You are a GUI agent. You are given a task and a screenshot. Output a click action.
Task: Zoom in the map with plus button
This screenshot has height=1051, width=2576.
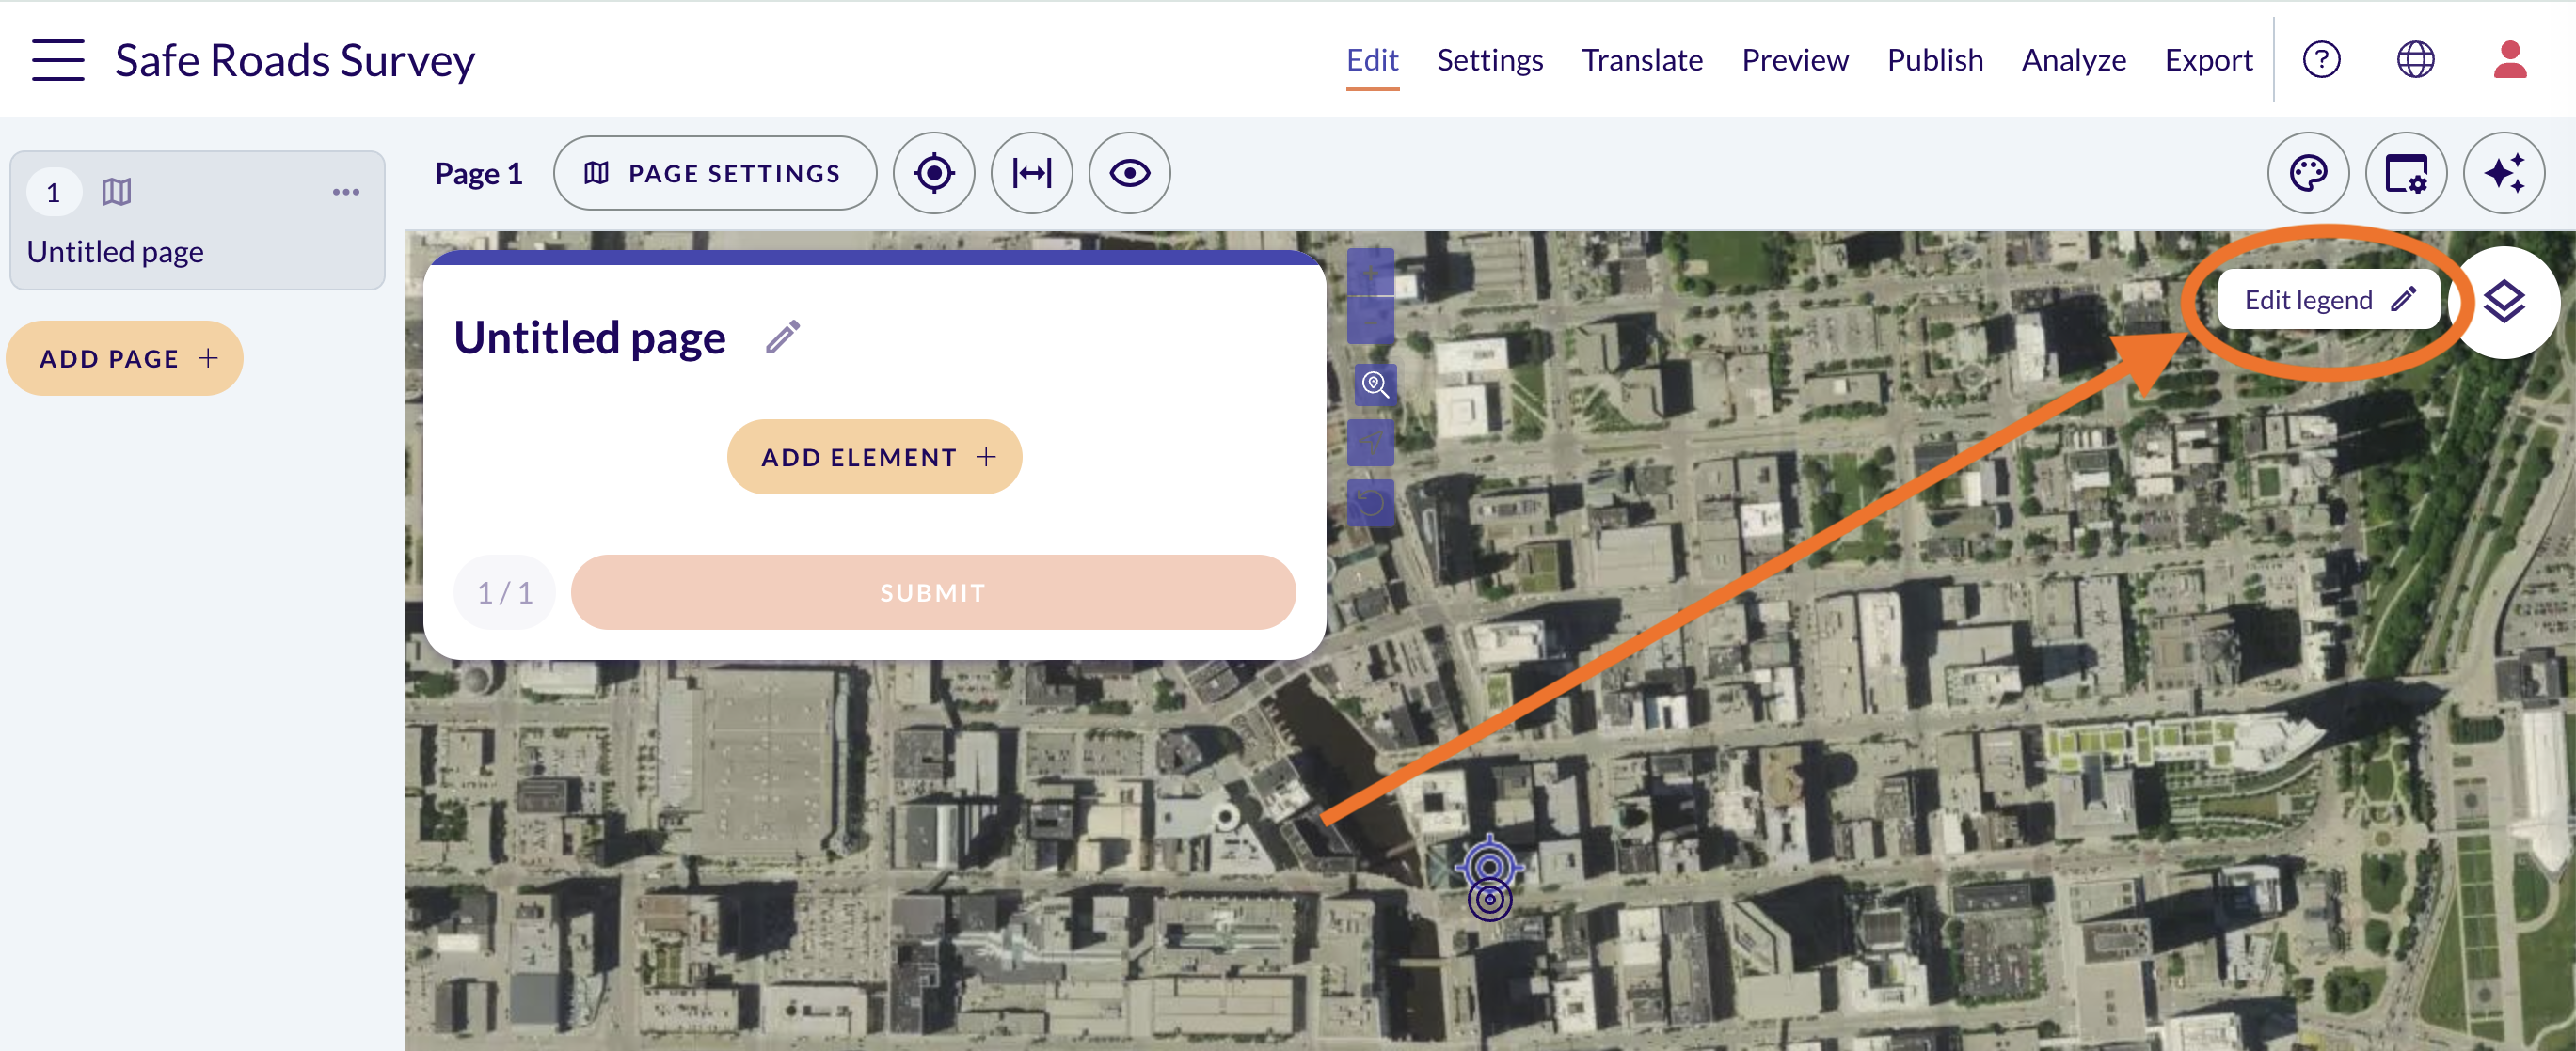click(1371, 272)
